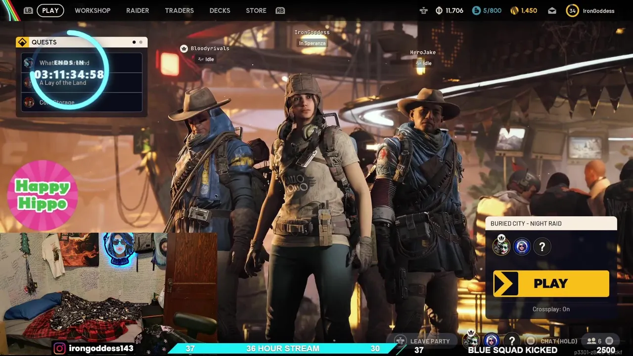Click the crown icon next to Bloodyrivals
This screenshot has height=356, width=633.
tap(184, 48)
